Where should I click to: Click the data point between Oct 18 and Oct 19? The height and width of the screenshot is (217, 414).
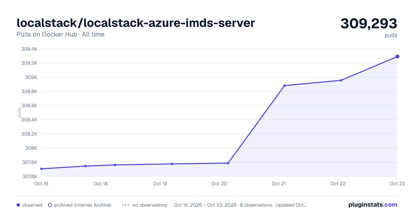click(x=115, y=165)
